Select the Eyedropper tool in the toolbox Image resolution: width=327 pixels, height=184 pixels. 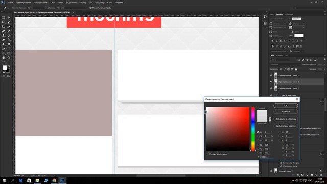9,27
